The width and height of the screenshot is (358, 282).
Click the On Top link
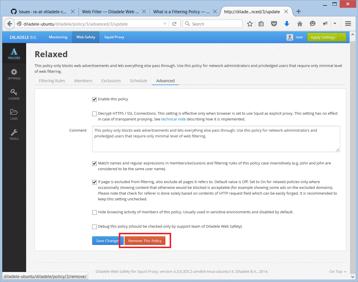tap(338, 271)
